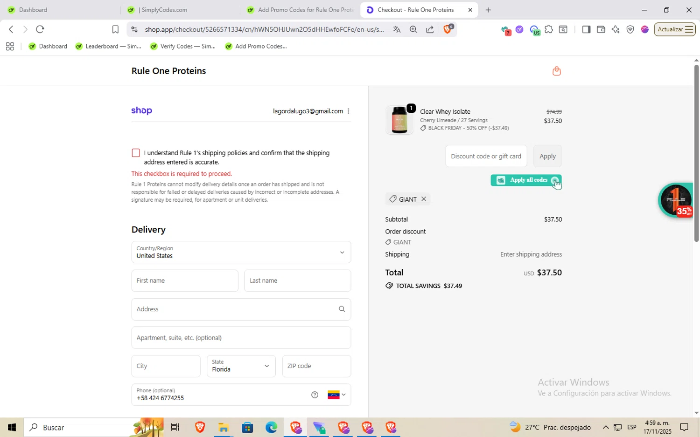700x437 pixels.
Task: Open the phone help question mark
Action: point(315,395)
